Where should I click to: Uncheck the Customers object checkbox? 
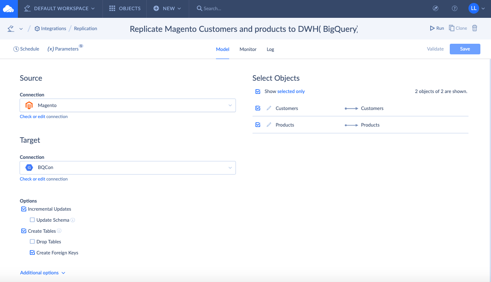[258, 108]
